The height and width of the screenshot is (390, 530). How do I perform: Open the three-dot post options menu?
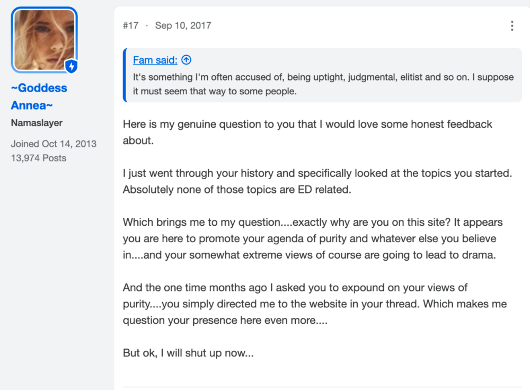coord(512,25)
